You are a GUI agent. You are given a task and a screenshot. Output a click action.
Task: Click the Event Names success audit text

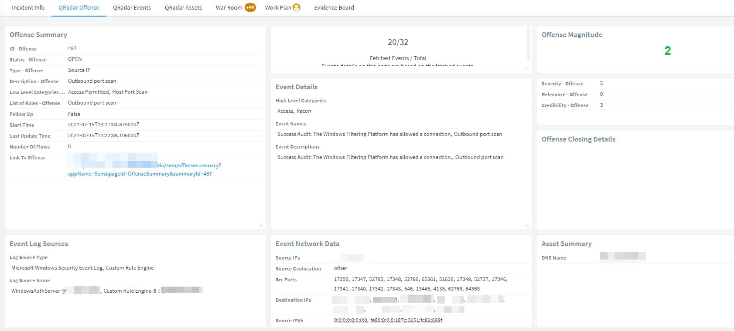pos(389,134)
